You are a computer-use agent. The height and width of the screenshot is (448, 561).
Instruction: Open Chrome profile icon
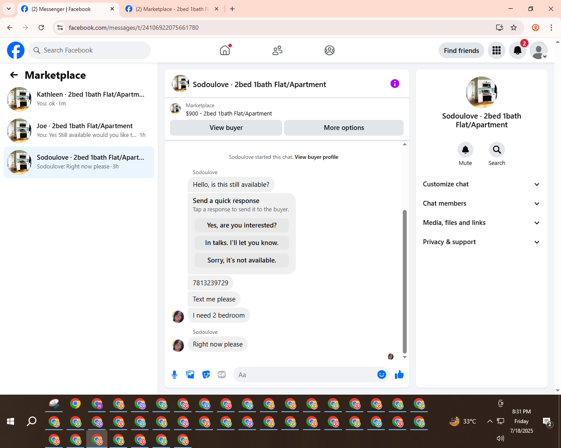[x=536, y=28]
